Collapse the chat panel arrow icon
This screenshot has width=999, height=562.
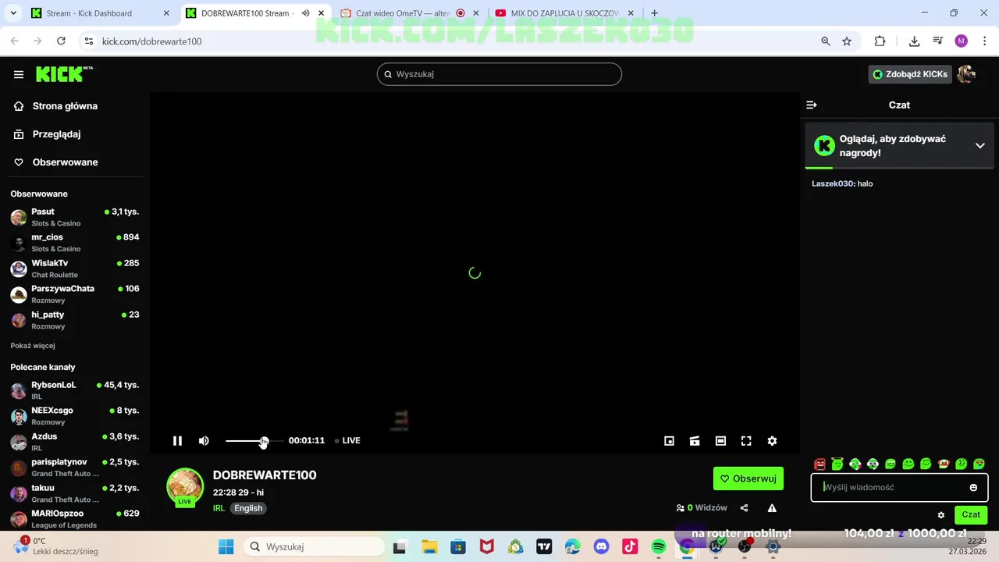coord(812,105)
